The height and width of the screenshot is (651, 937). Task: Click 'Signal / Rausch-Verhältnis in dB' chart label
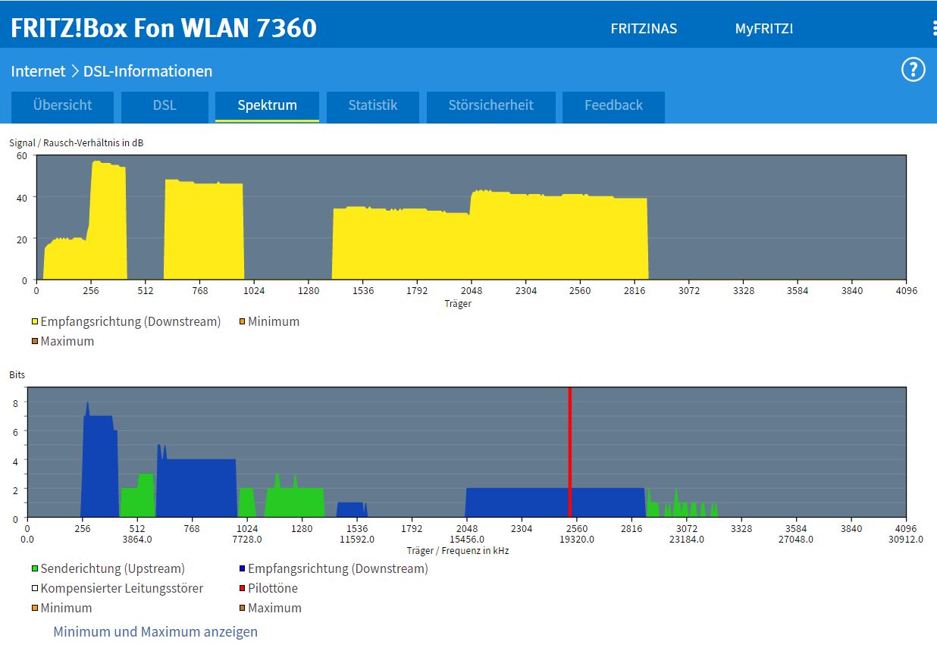tap(76, 142)
